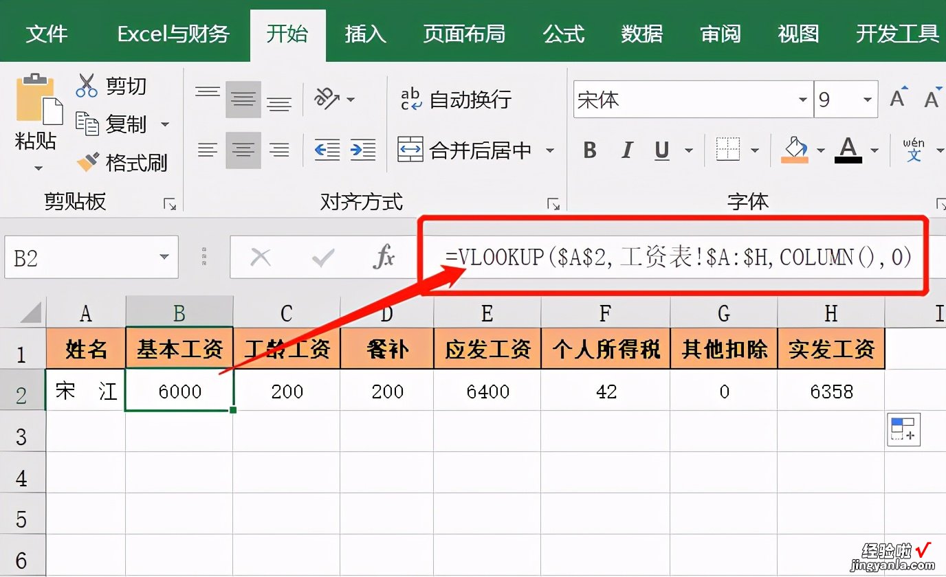
Task: Select the Format Painter brush
Action: (87, 163)
